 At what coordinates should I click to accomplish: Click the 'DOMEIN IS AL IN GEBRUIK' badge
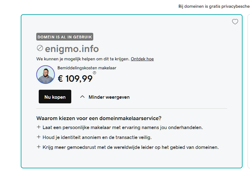click(x=65, y=37)
